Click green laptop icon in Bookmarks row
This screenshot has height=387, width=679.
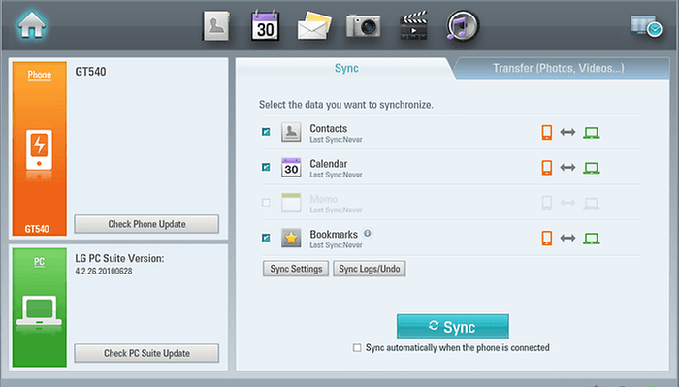pos(591,239)
